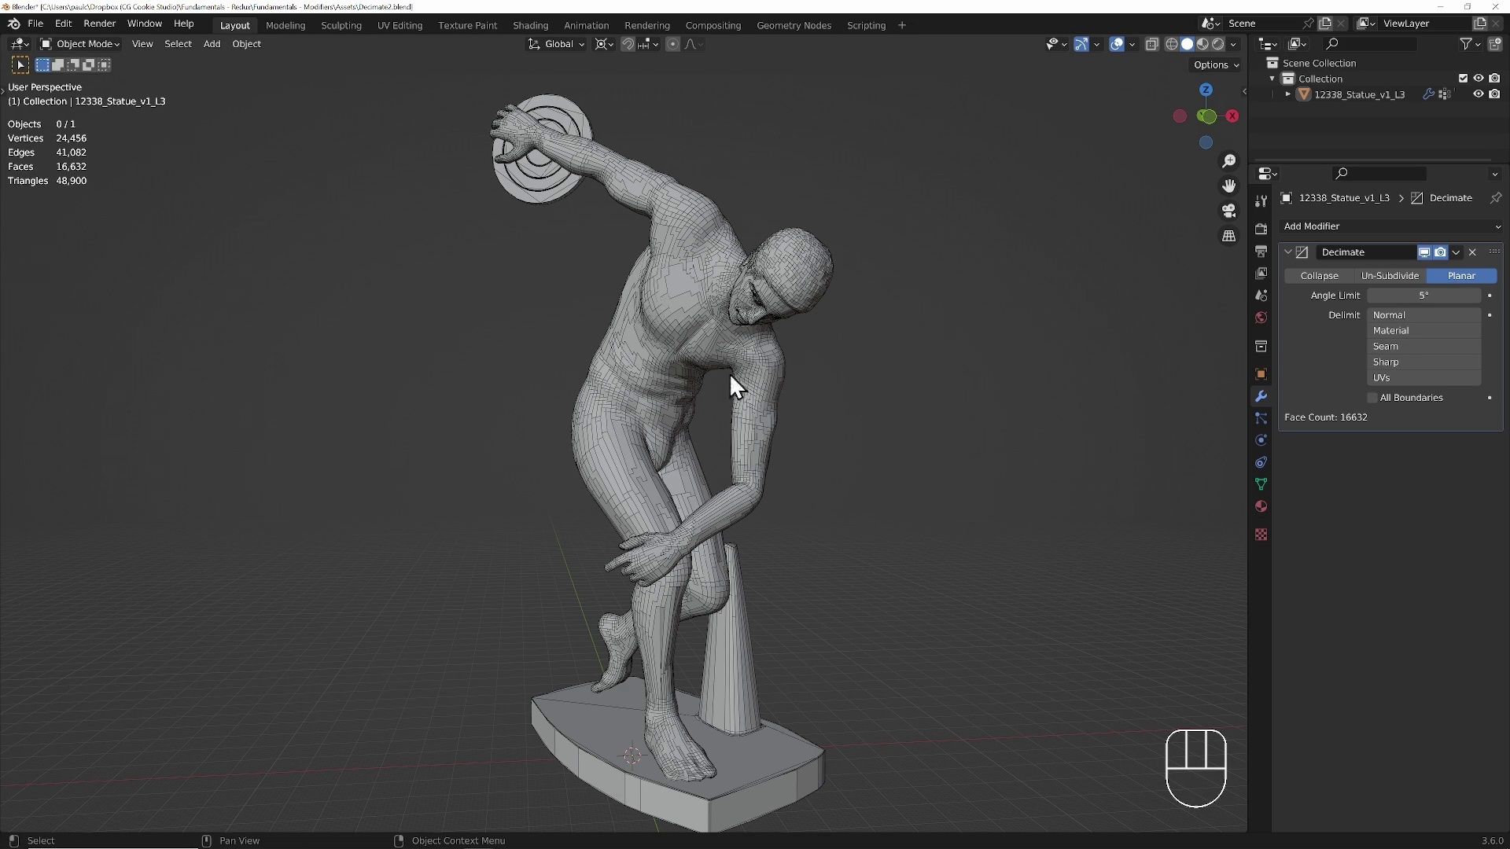Toggle the camera view icon
Viewport: 1510px width, 849px height.
[x=1228, y=211]
